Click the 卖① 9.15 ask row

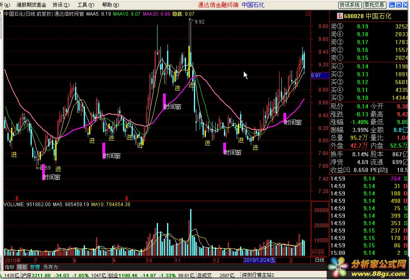(369, 58)
